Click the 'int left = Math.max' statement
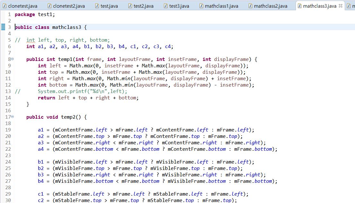Viewport: 355px width, 203px height. (143, 66)
